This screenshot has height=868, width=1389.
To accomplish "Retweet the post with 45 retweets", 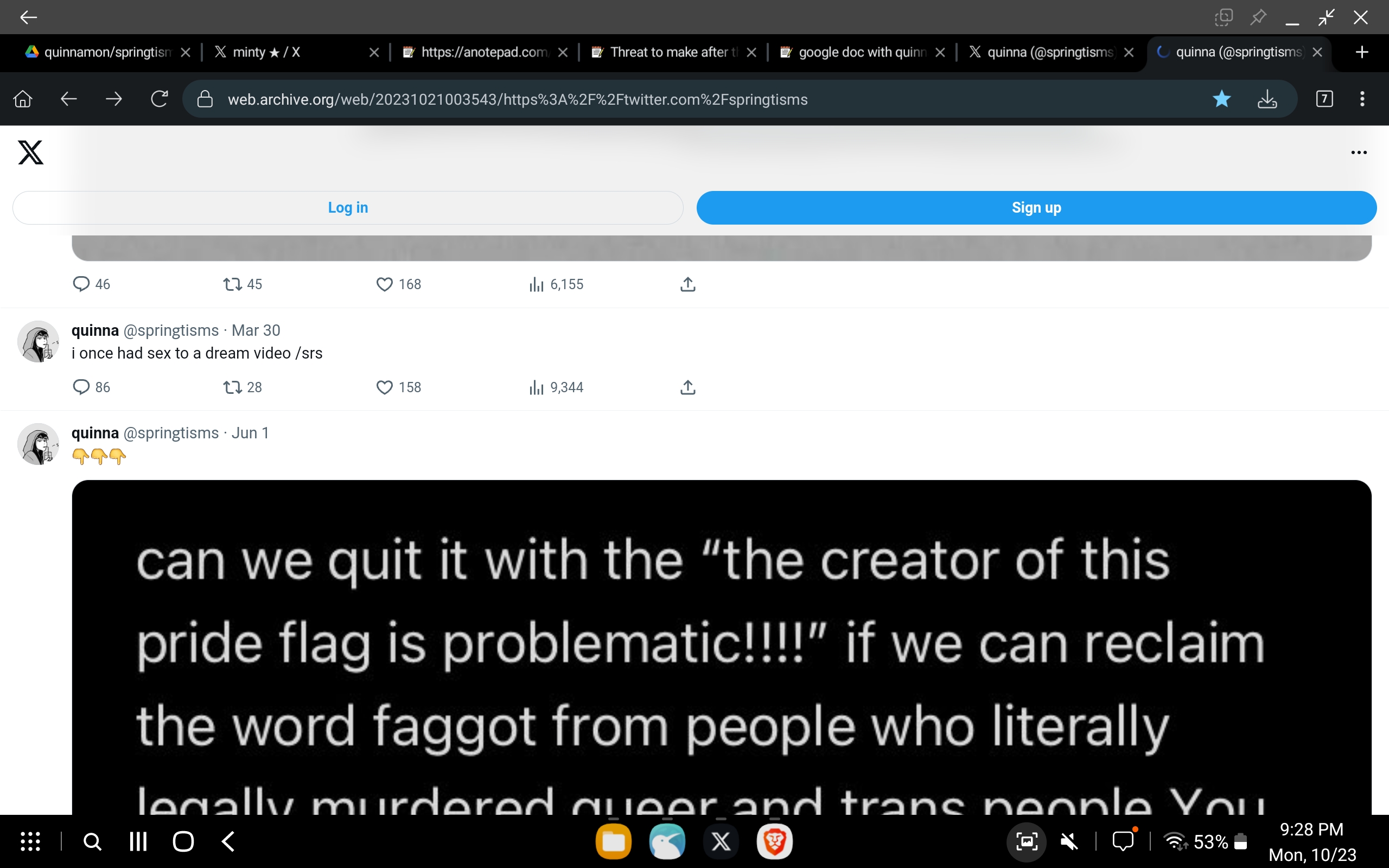I will (232, 284).
